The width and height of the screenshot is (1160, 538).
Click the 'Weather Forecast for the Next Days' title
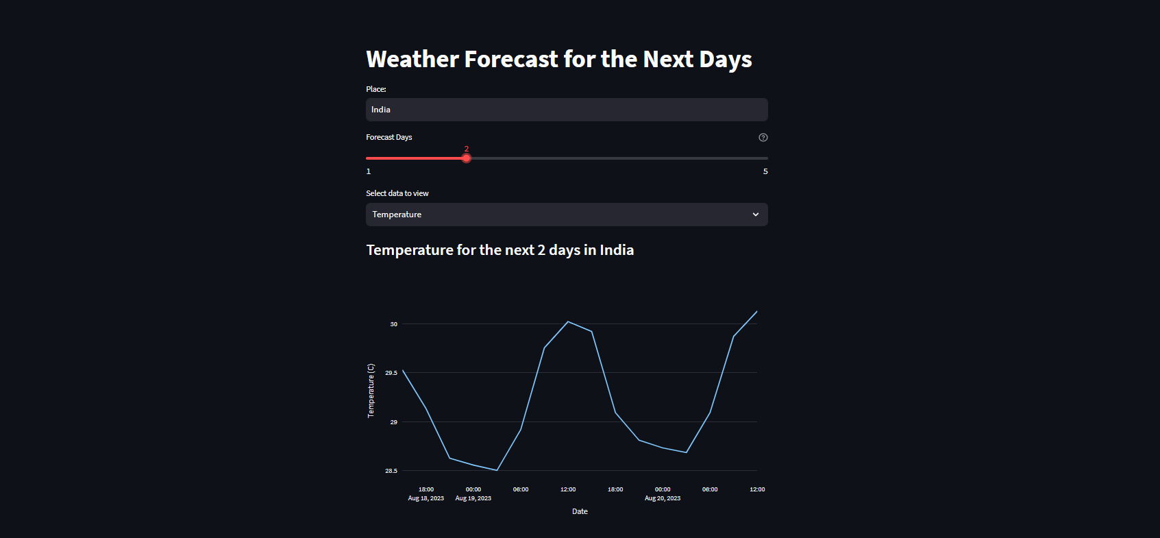(x=558, y=59)
